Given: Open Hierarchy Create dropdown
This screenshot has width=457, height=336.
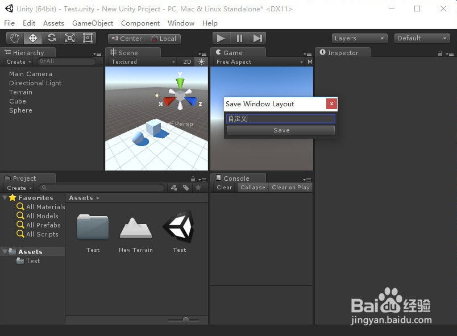Looking at the screenshot, I should tap(19, 62).
